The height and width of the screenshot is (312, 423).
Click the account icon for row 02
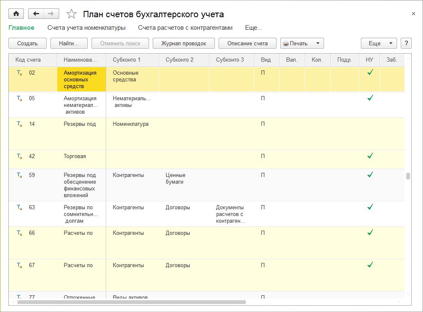[19, 73]
